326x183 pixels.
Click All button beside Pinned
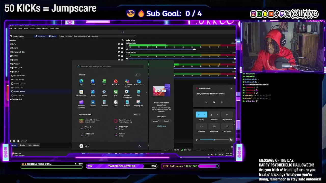tap(137, 75)
